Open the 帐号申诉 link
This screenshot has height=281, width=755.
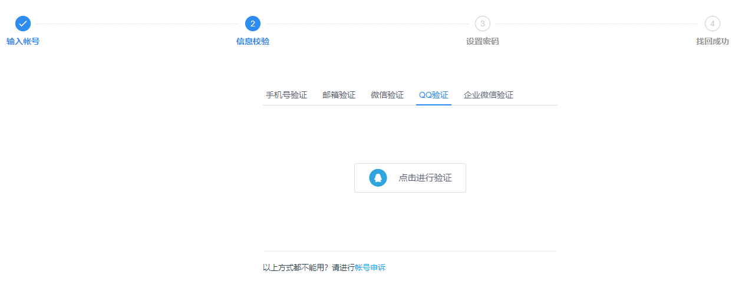click(x=370, y=267)
